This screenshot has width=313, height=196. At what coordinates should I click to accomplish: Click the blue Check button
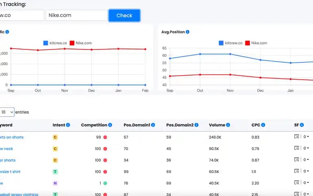[x=124, y=16]
